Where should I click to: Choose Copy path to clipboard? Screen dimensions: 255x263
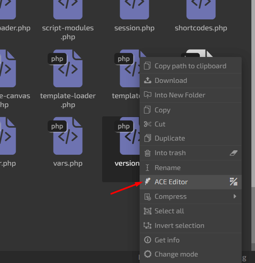click(190, 66)
